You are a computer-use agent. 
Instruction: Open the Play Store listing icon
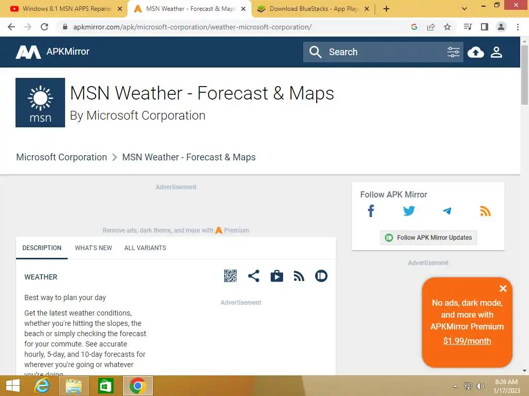click(277, 276)
